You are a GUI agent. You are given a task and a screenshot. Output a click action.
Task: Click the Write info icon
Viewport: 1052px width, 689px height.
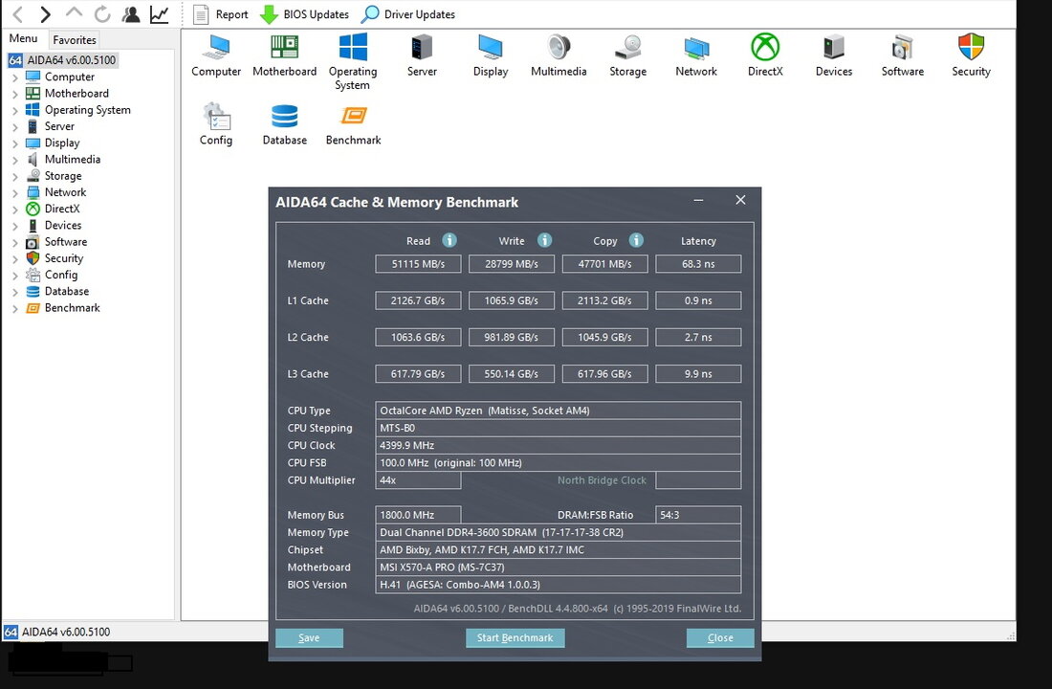545,240
